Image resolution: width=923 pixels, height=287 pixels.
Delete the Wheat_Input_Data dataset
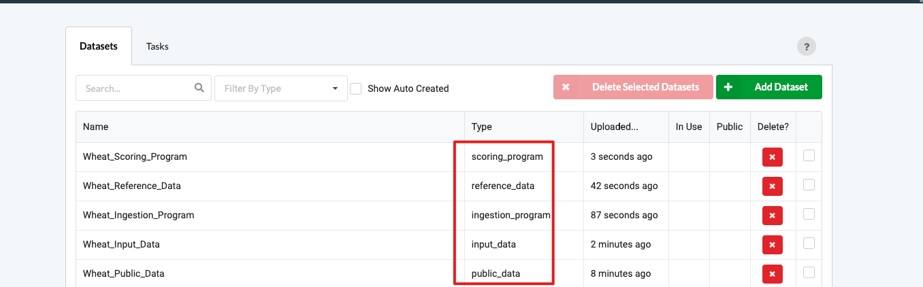click(x=772, y=245)
